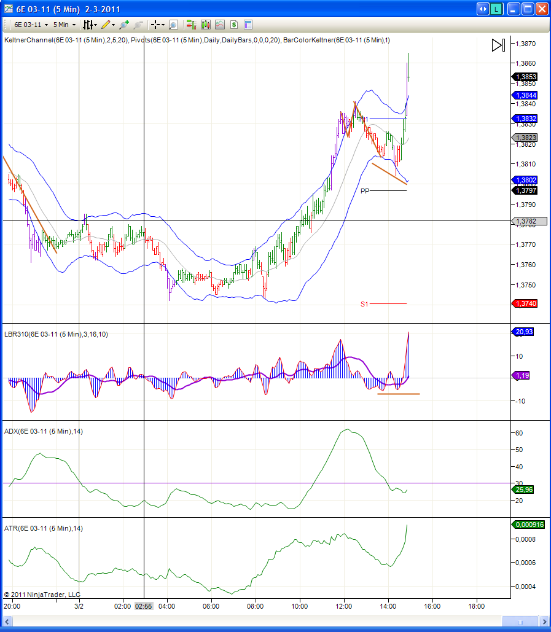Click the 0,000916 ATR value marker
Viewport: 551px width, 632px height.
click(x=528, y=525)
